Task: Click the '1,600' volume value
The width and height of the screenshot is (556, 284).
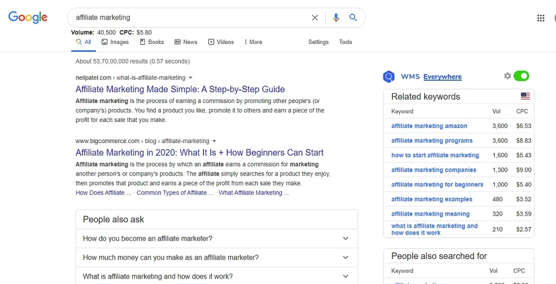Action: click(500, 155)
